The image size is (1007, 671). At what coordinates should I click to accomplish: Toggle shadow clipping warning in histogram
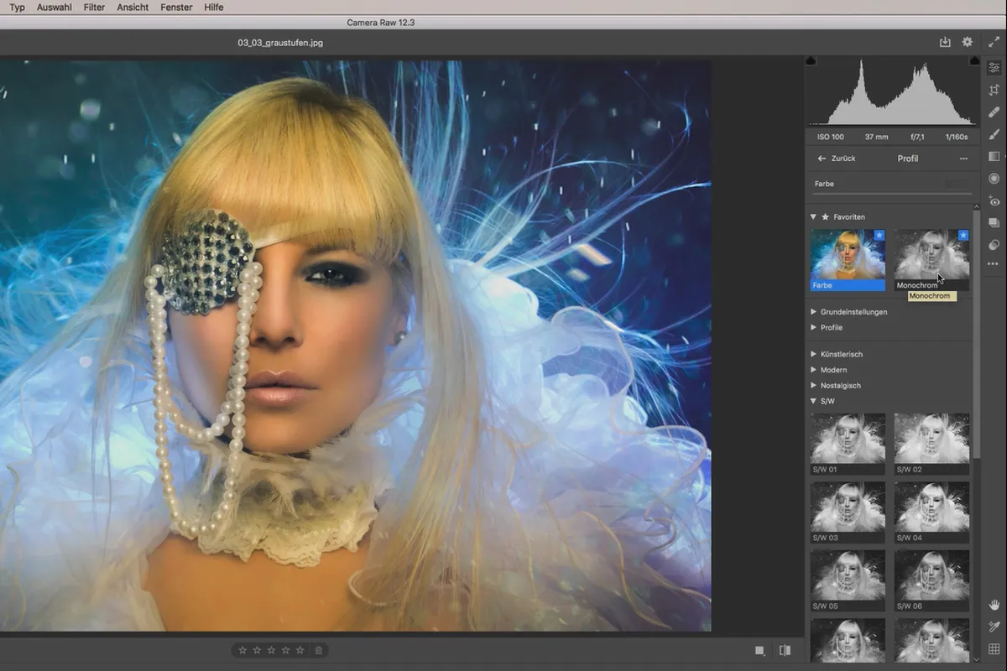pyautogui.click(x=811, y=61)
